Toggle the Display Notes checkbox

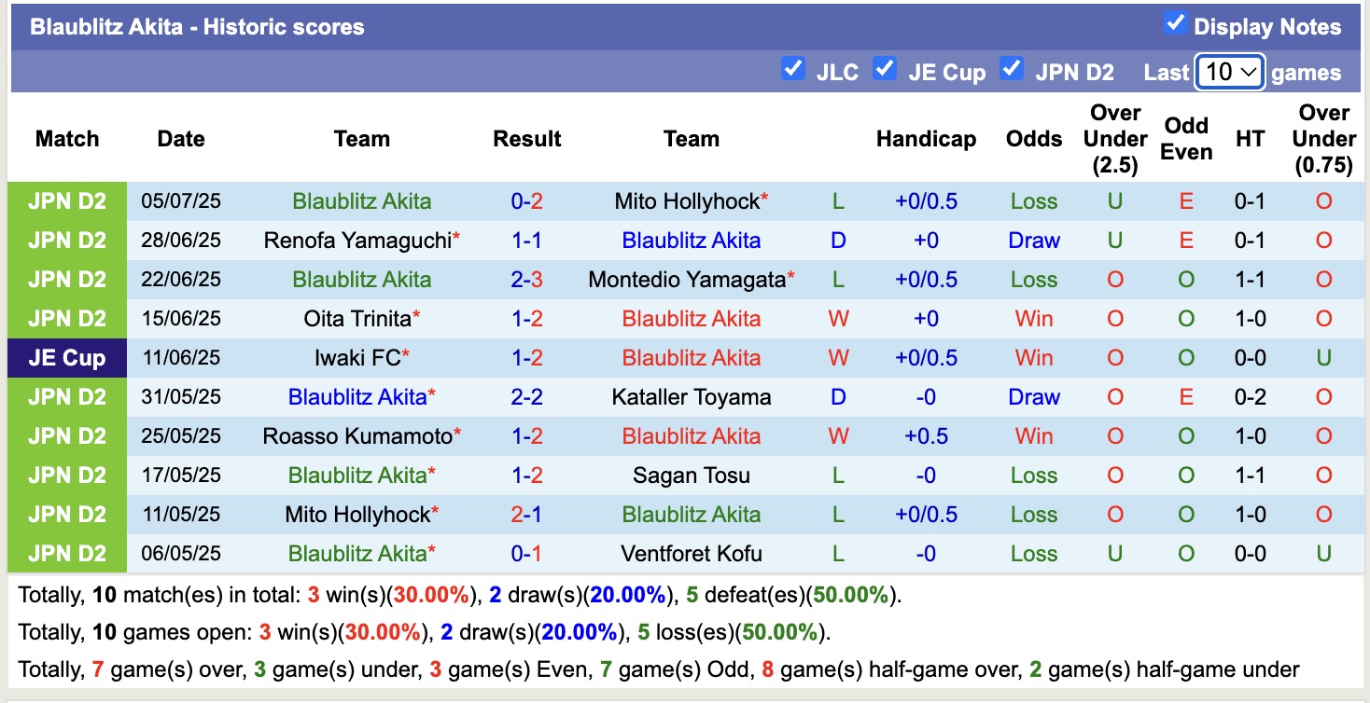click(1175, 24)
